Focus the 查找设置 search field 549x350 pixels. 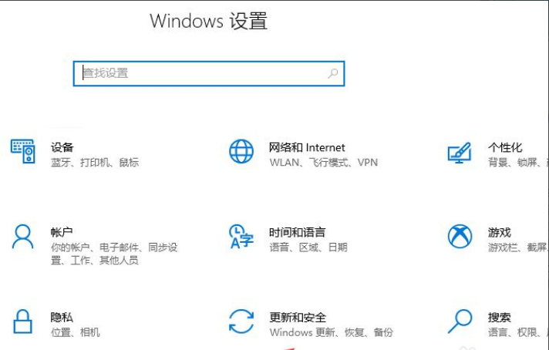pyautogui.click(x=200, y=74)
